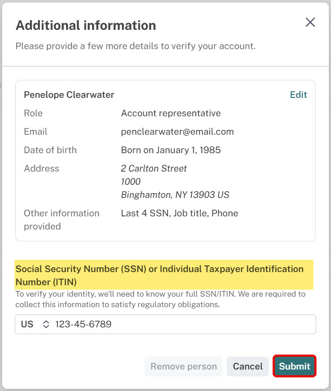The width and height of the screenshot is (331, 391).
Task: Select the name Penelope Clearwater
Action: click(x=69, y=95)
